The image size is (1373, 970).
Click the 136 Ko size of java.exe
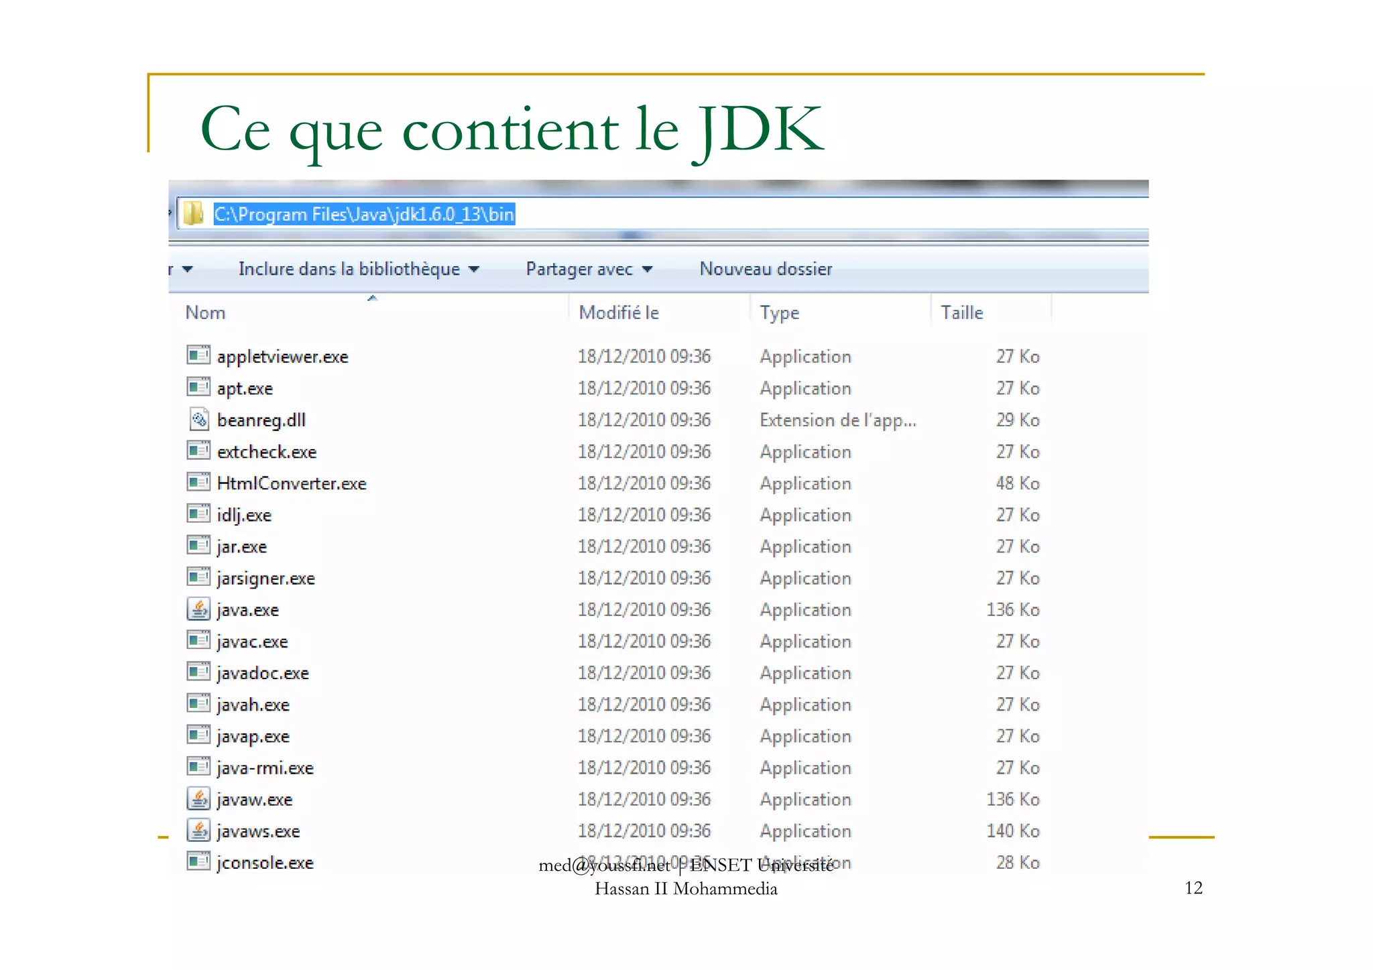click(x=1012, y=610)
